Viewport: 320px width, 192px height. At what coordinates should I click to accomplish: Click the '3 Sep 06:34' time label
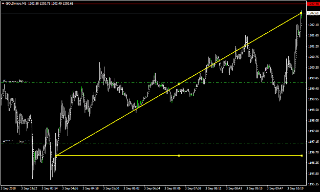(152, 188)
